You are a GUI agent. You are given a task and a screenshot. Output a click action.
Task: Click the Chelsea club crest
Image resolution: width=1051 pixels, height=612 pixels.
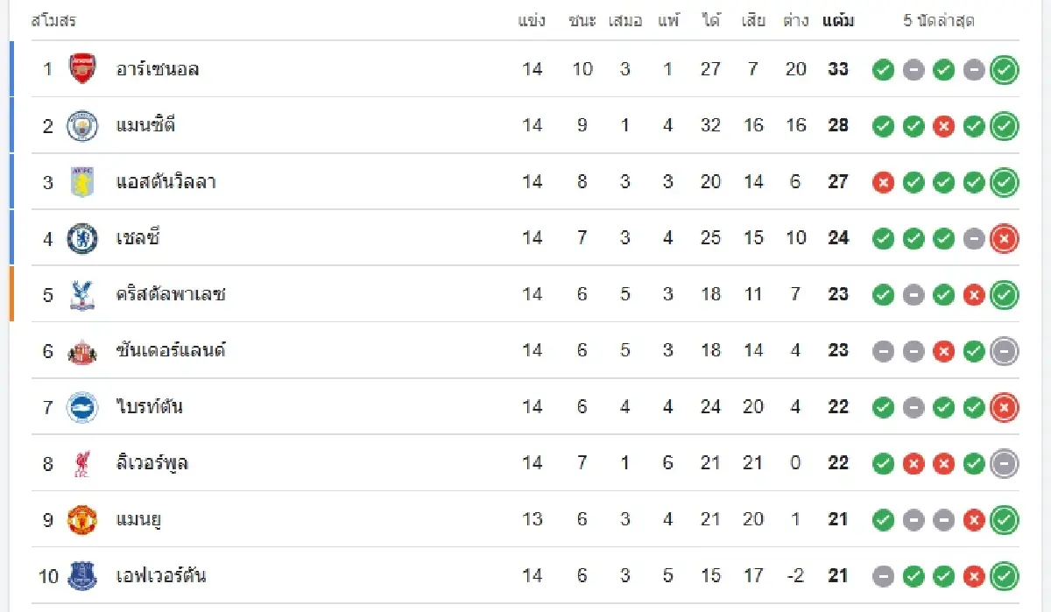tap(82, 238)
